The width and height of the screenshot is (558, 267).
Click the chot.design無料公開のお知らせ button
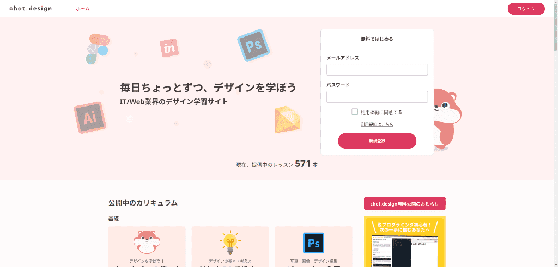click(405, 204)
